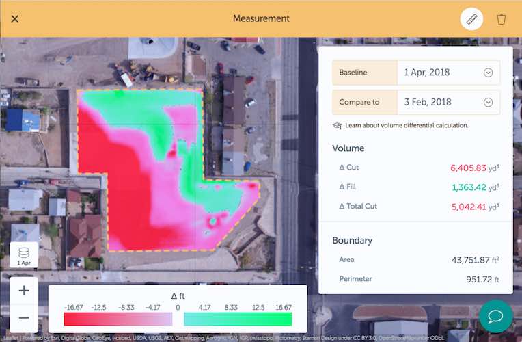
Task: Delete measurement using the trash icon
Action: point(502,19)
